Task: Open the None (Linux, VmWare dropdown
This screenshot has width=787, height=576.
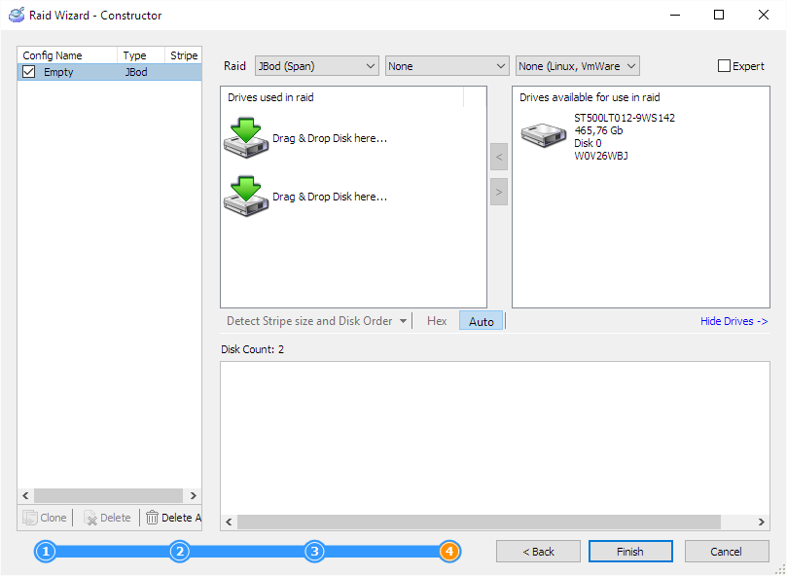Action: coord(578,66)
